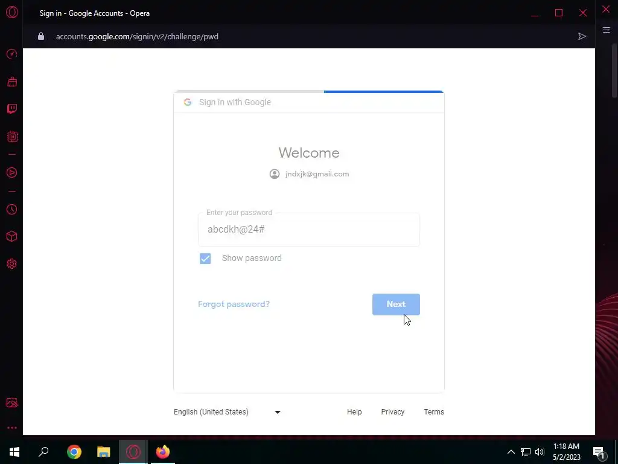618x464 pixels.
Task: Open Easy Setup sliders icon
Action: [606, 30]
